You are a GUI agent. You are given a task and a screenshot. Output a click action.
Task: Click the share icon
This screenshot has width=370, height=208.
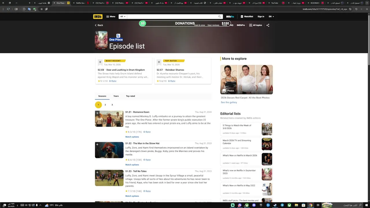(x=268, y=25)
